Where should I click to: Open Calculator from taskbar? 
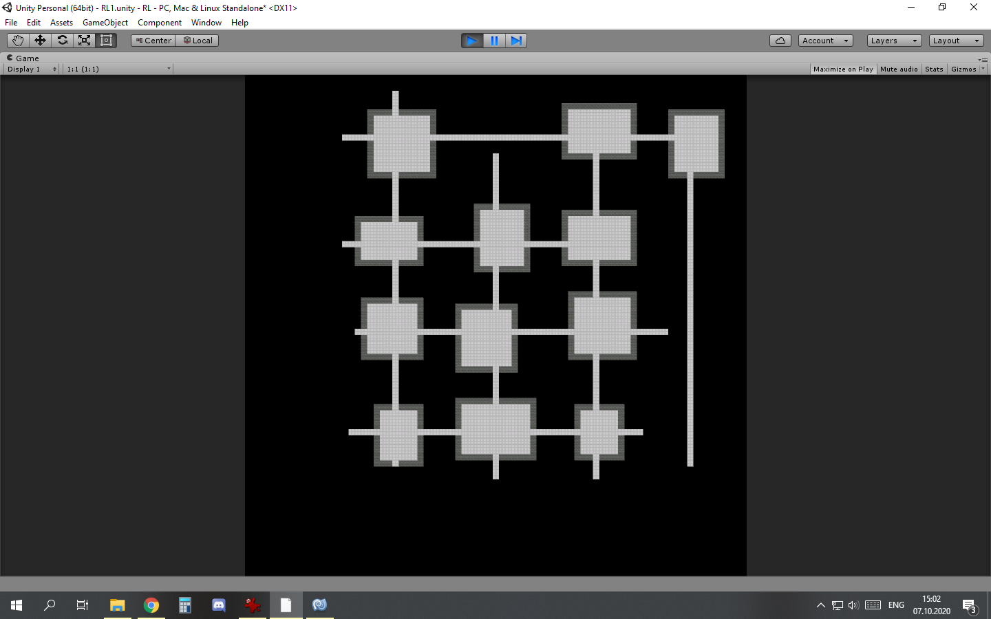click(184, 605)
